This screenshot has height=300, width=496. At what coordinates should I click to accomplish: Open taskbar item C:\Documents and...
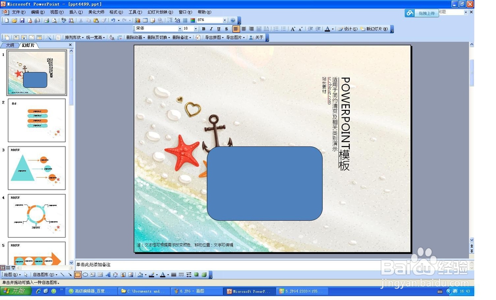(x=143, y=291)
